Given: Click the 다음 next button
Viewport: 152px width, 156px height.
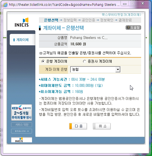Looking at the screenshot, I should pos(78,126).
